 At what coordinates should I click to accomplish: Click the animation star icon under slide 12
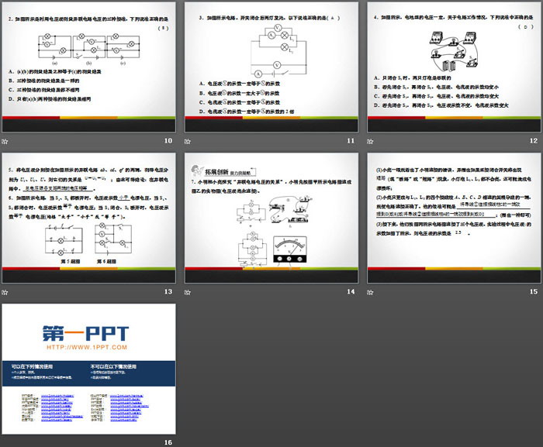(370, 141)
